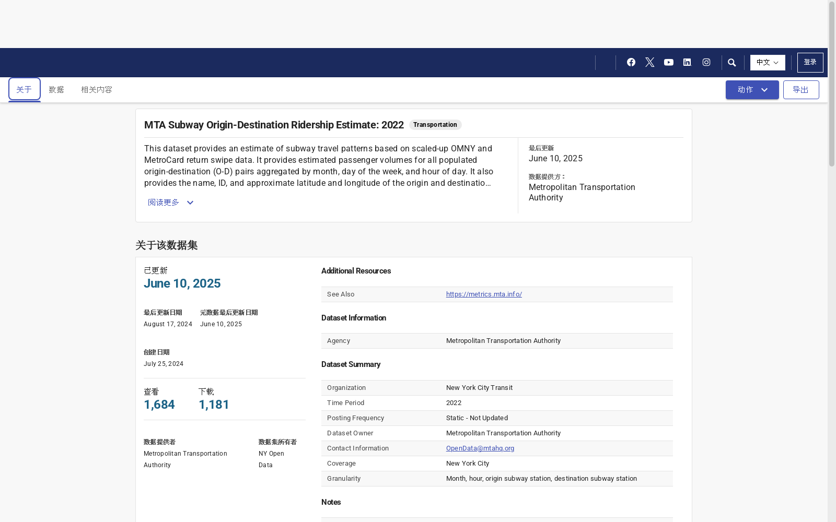Switch to the 相关内容 tab
Viewport: 836px width, 522px height.
click(x=97, y=90)
